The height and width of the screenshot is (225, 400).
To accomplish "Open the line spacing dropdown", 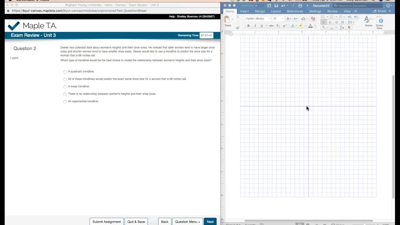I will [x=351, y=22].
